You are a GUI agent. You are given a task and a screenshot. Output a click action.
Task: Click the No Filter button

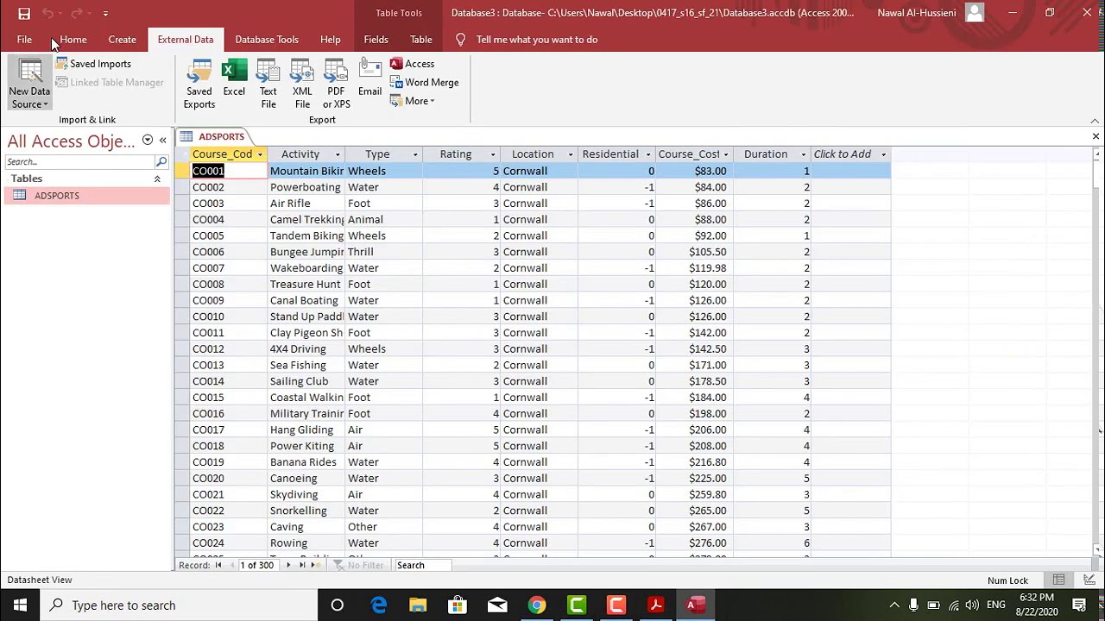(358, 565)
